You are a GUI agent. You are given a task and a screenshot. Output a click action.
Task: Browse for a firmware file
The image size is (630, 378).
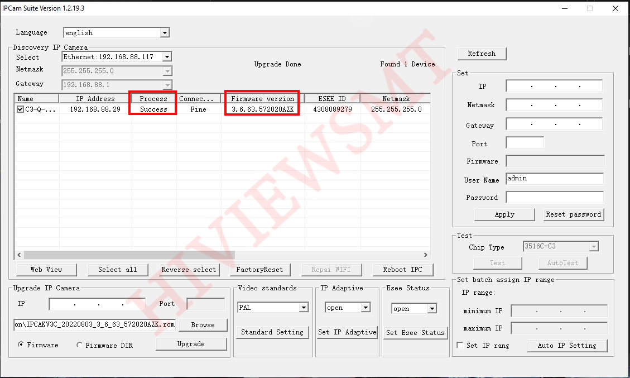pos(203,324)
